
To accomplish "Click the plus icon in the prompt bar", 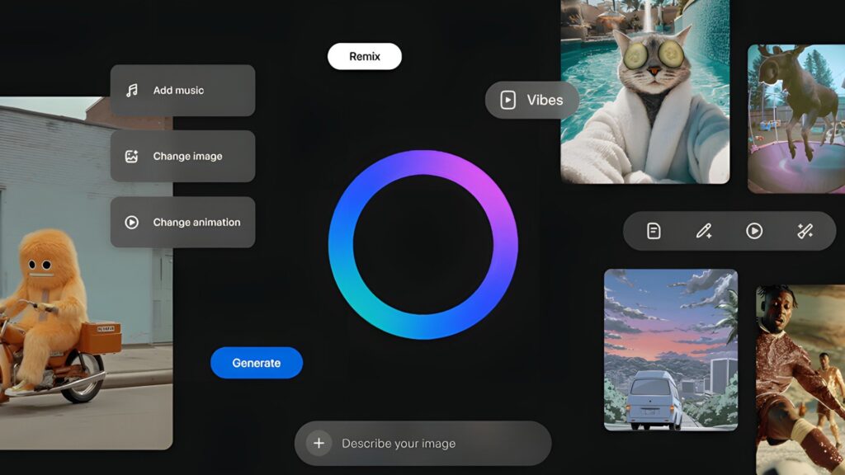I will (319, 444).
